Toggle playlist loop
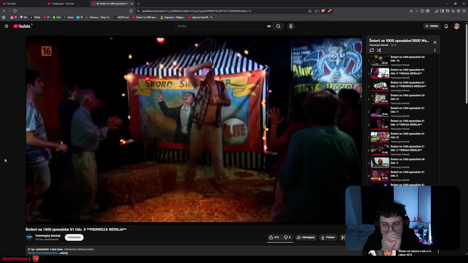 (x=371, y=50)
